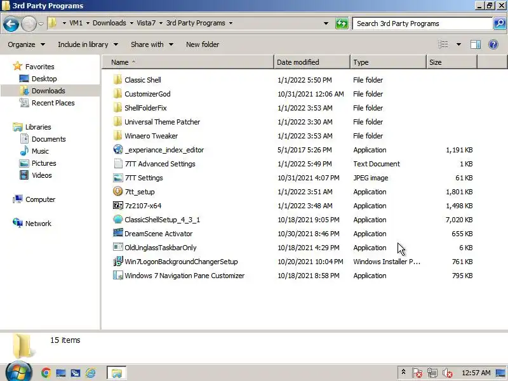Navigate to Vista7 in address bar
508x381 pixels.
(x=146, y=23)
